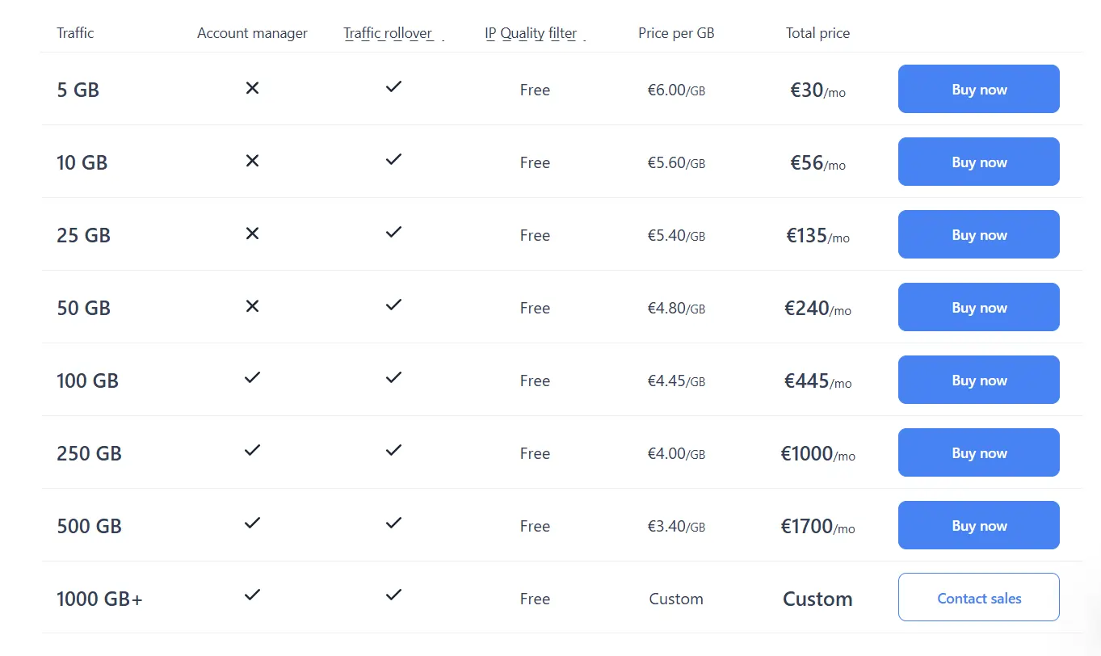
Task: Buy the 100 GB plan
Action: point(978,380)
